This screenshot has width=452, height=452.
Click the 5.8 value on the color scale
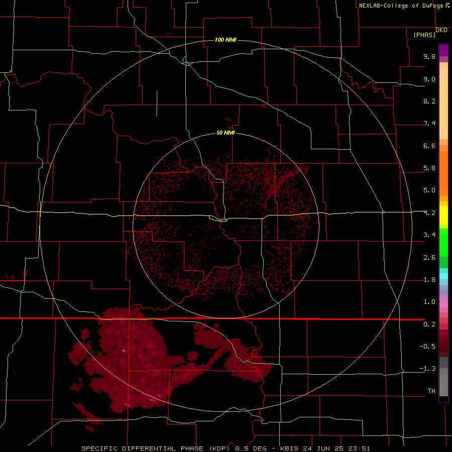coord(429,168)
